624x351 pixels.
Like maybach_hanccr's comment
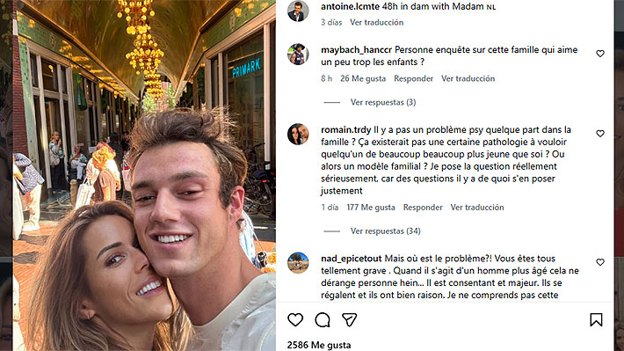tap(600, 54)
